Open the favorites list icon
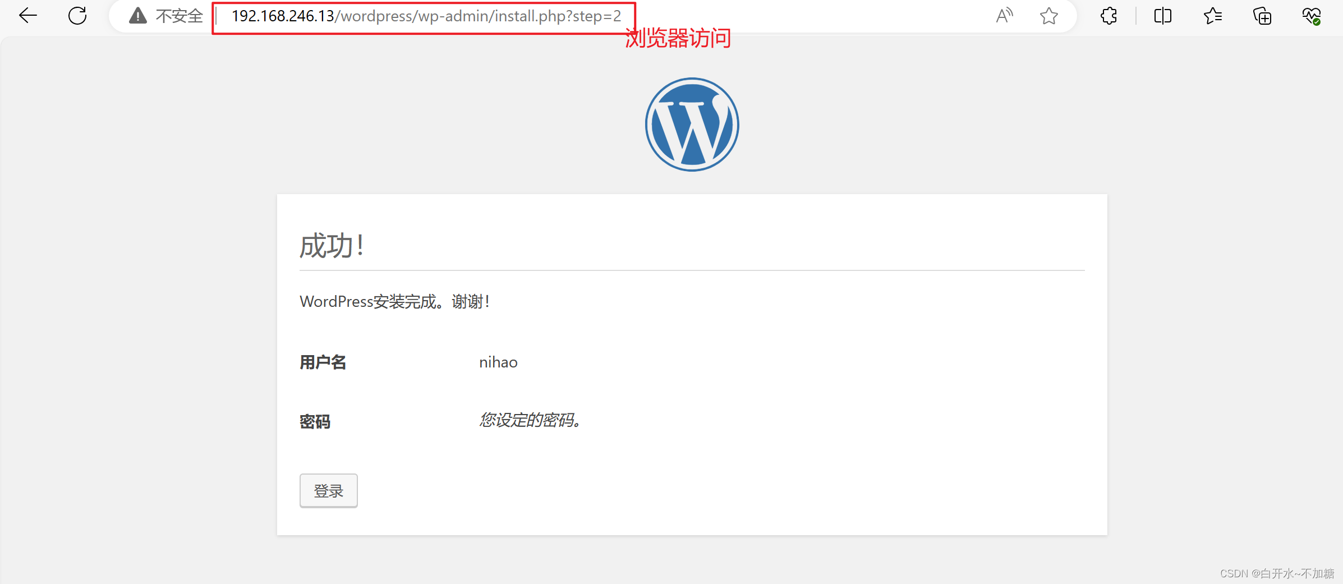Screen dimensions: 1343x584 tap(1212, 16)
